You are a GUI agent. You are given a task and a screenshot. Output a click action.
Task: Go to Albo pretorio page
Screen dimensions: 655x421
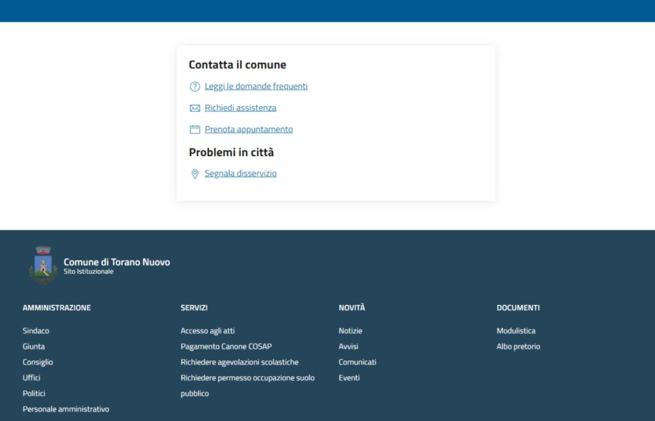pyautogui.click(x=518, y=346)
